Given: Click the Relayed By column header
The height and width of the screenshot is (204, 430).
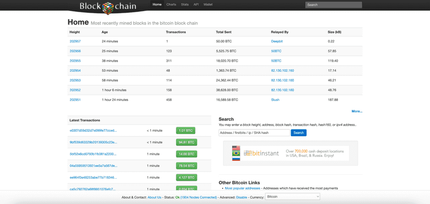Looking at the screenshot, I should [x=279, y=32].
